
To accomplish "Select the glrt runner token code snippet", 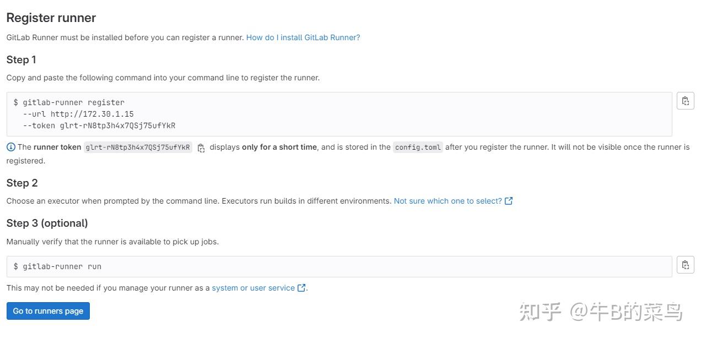I will 138,147.
